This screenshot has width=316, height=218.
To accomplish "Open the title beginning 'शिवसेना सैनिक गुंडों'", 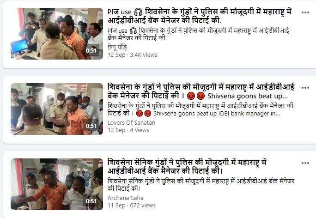I will [187, 166].
